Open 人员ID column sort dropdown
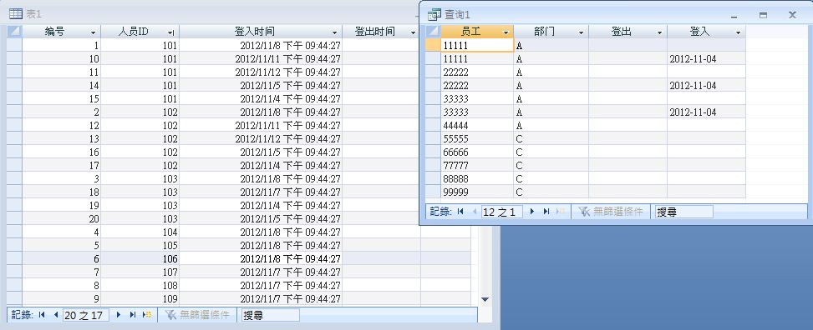The width and height of the screenshot is (813, 330). [170, 32]
